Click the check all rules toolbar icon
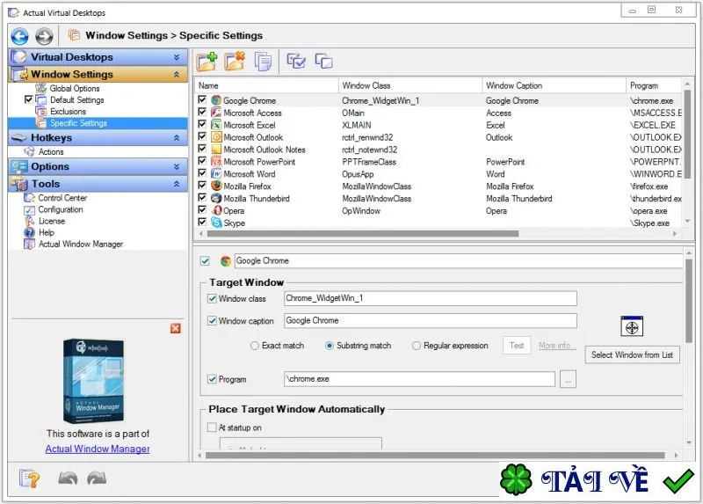This screenshot has width=703, height=504. (296, 61)
